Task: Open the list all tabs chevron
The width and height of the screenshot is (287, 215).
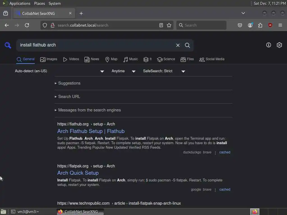Action: point(243,13)
